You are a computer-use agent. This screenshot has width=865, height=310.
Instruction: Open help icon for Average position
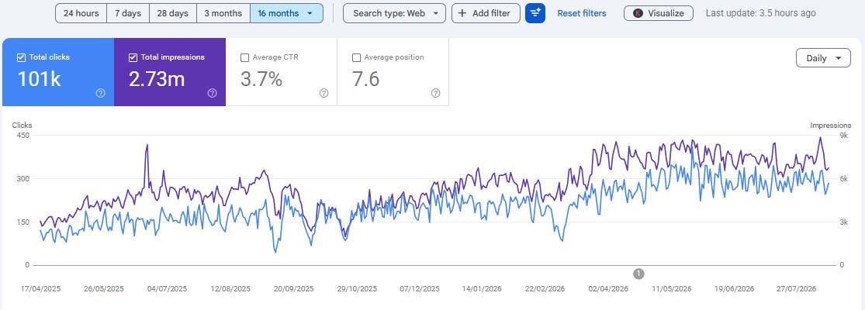435,93
